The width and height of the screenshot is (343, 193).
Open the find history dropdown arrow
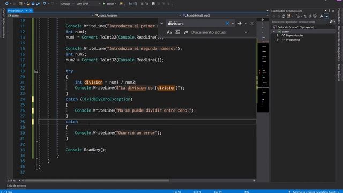pos(233,23)
